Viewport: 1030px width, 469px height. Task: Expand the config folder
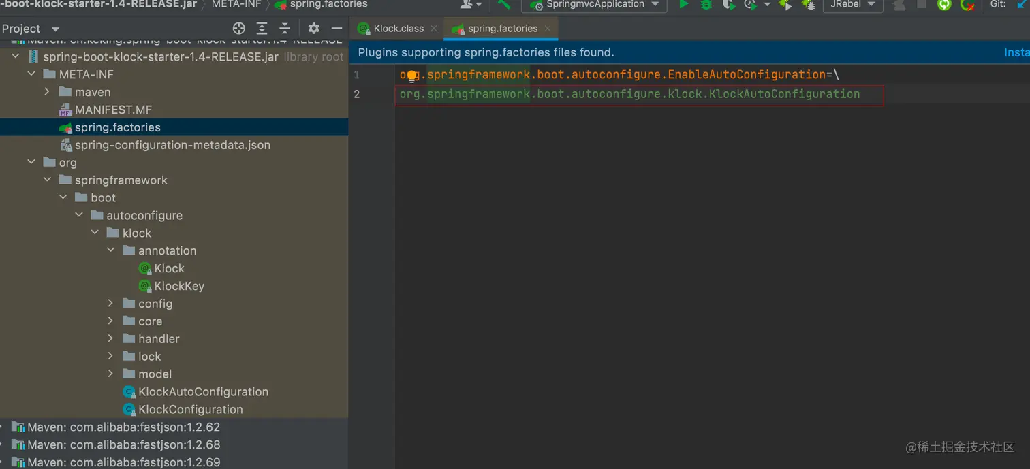click(x=110, y=304)
